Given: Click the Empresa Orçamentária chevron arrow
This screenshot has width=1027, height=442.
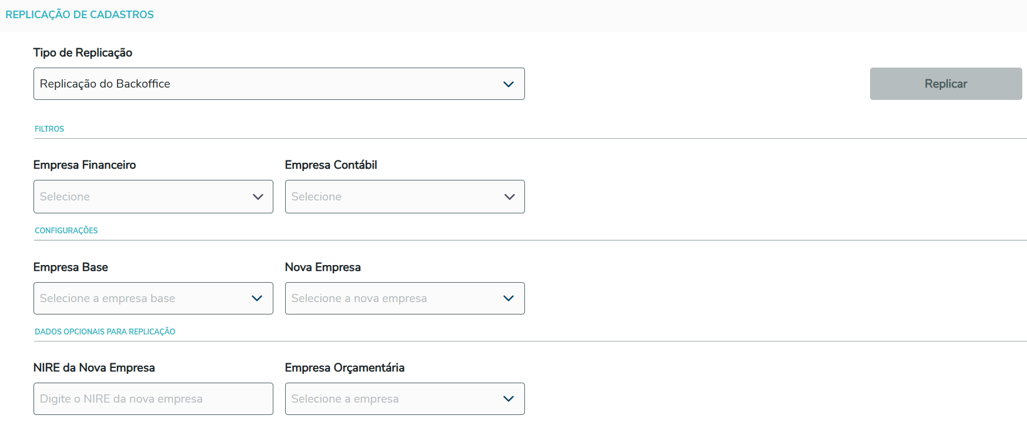Looking at the screenshot, I should 509,399.
